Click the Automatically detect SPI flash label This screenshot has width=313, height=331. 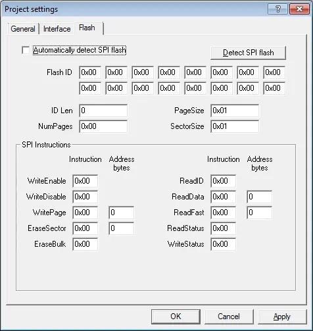(x=80, y=50)
